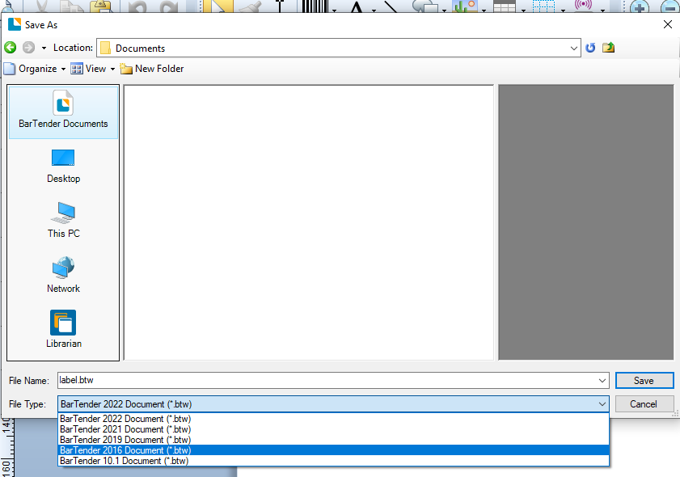Click the Paste icon in main toolbar
Viewport: 680px width, 477px height.
pos(100,6)
